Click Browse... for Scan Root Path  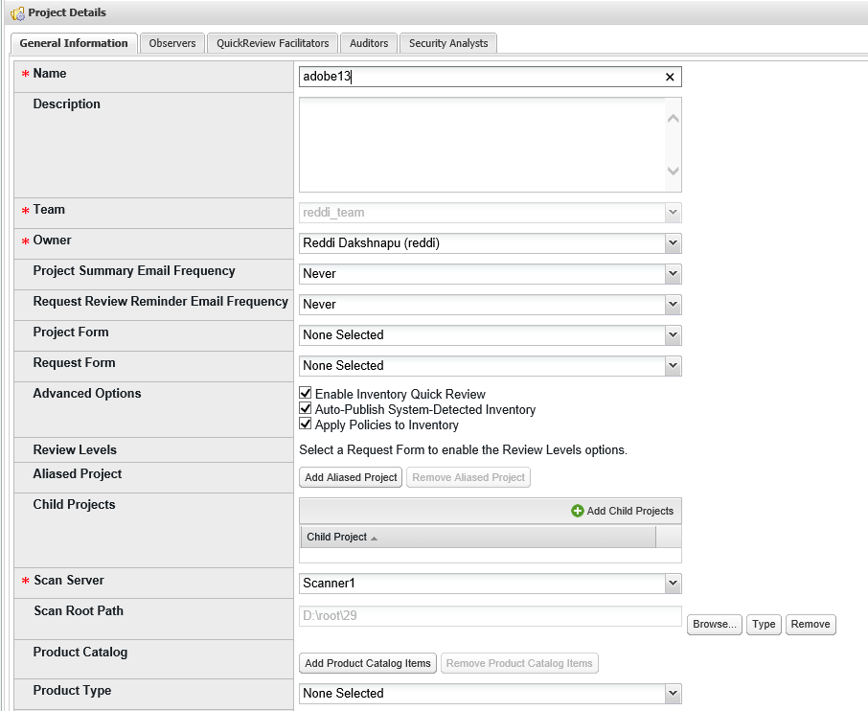(x=714, y=625)
